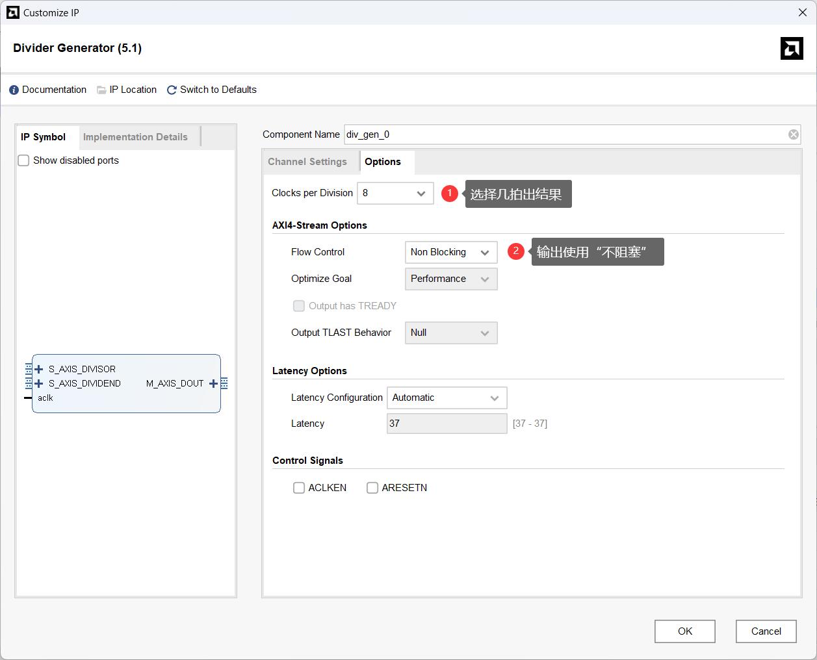Open the Flow Control dropdown
Viewport: 817px width, 660px height.
(x=450, y=252)
